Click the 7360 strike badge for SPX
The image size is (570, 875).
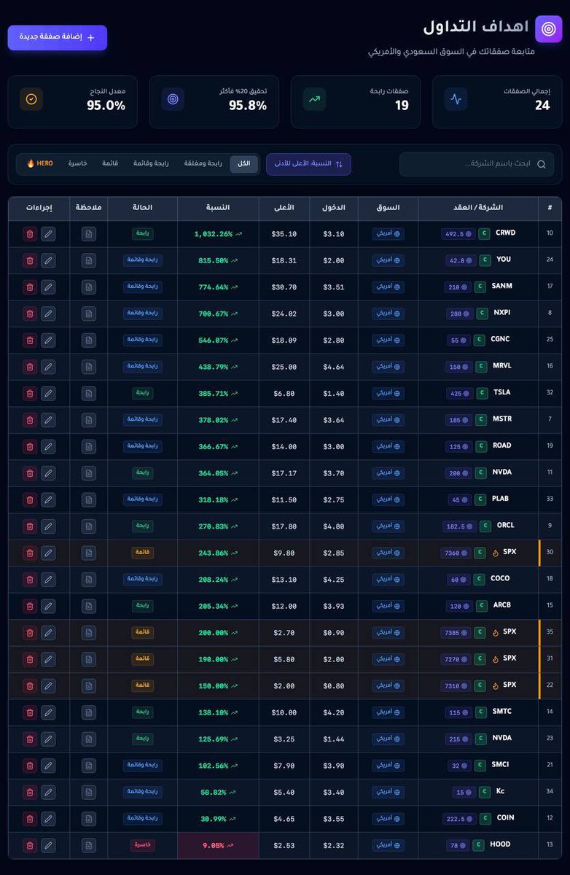pyautogui.click(x=456, y=553)
